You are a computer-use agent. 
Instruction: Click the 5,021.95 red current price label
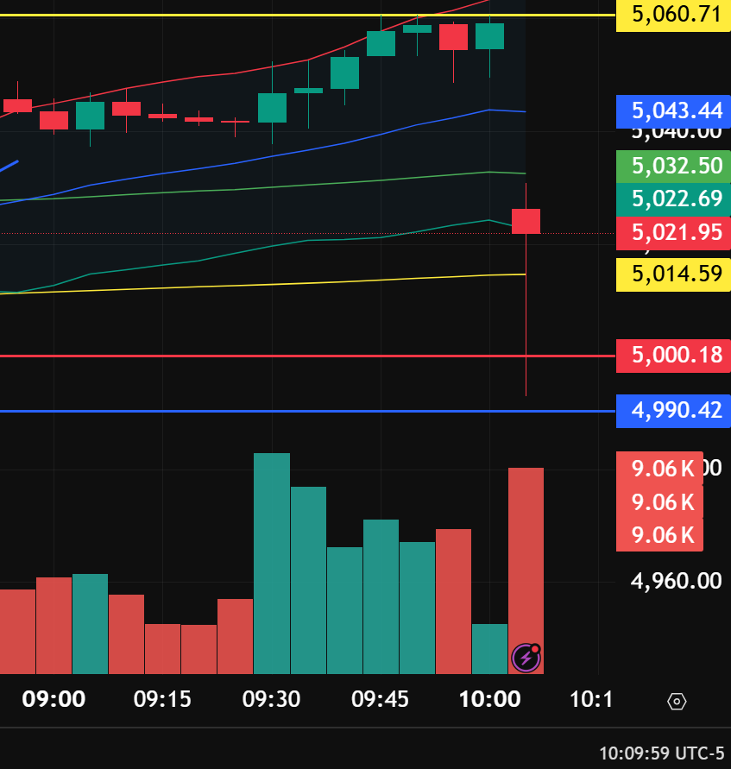click(676, 233)
